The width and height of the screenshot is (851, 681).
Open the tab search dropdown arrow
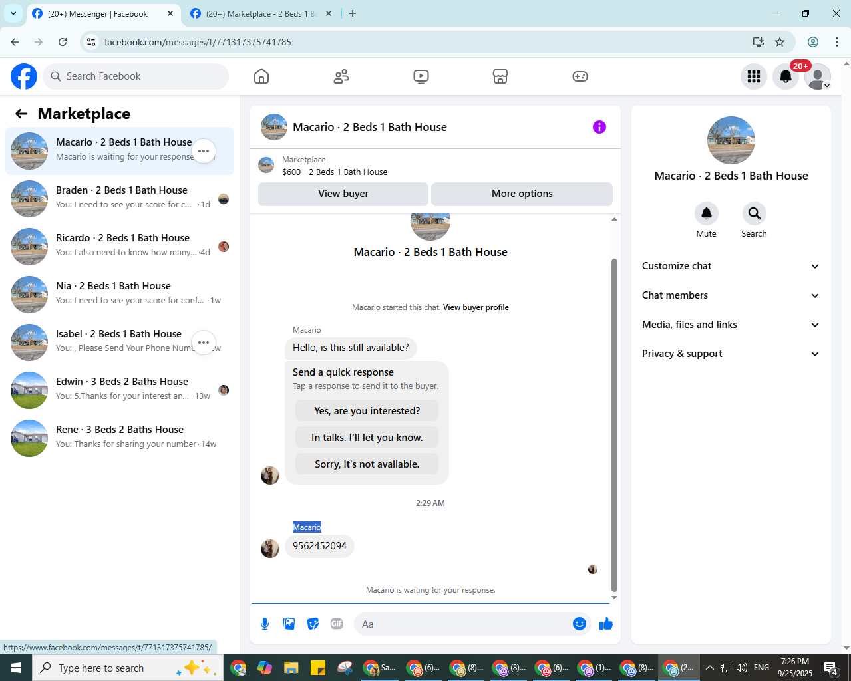coord(13,13)
